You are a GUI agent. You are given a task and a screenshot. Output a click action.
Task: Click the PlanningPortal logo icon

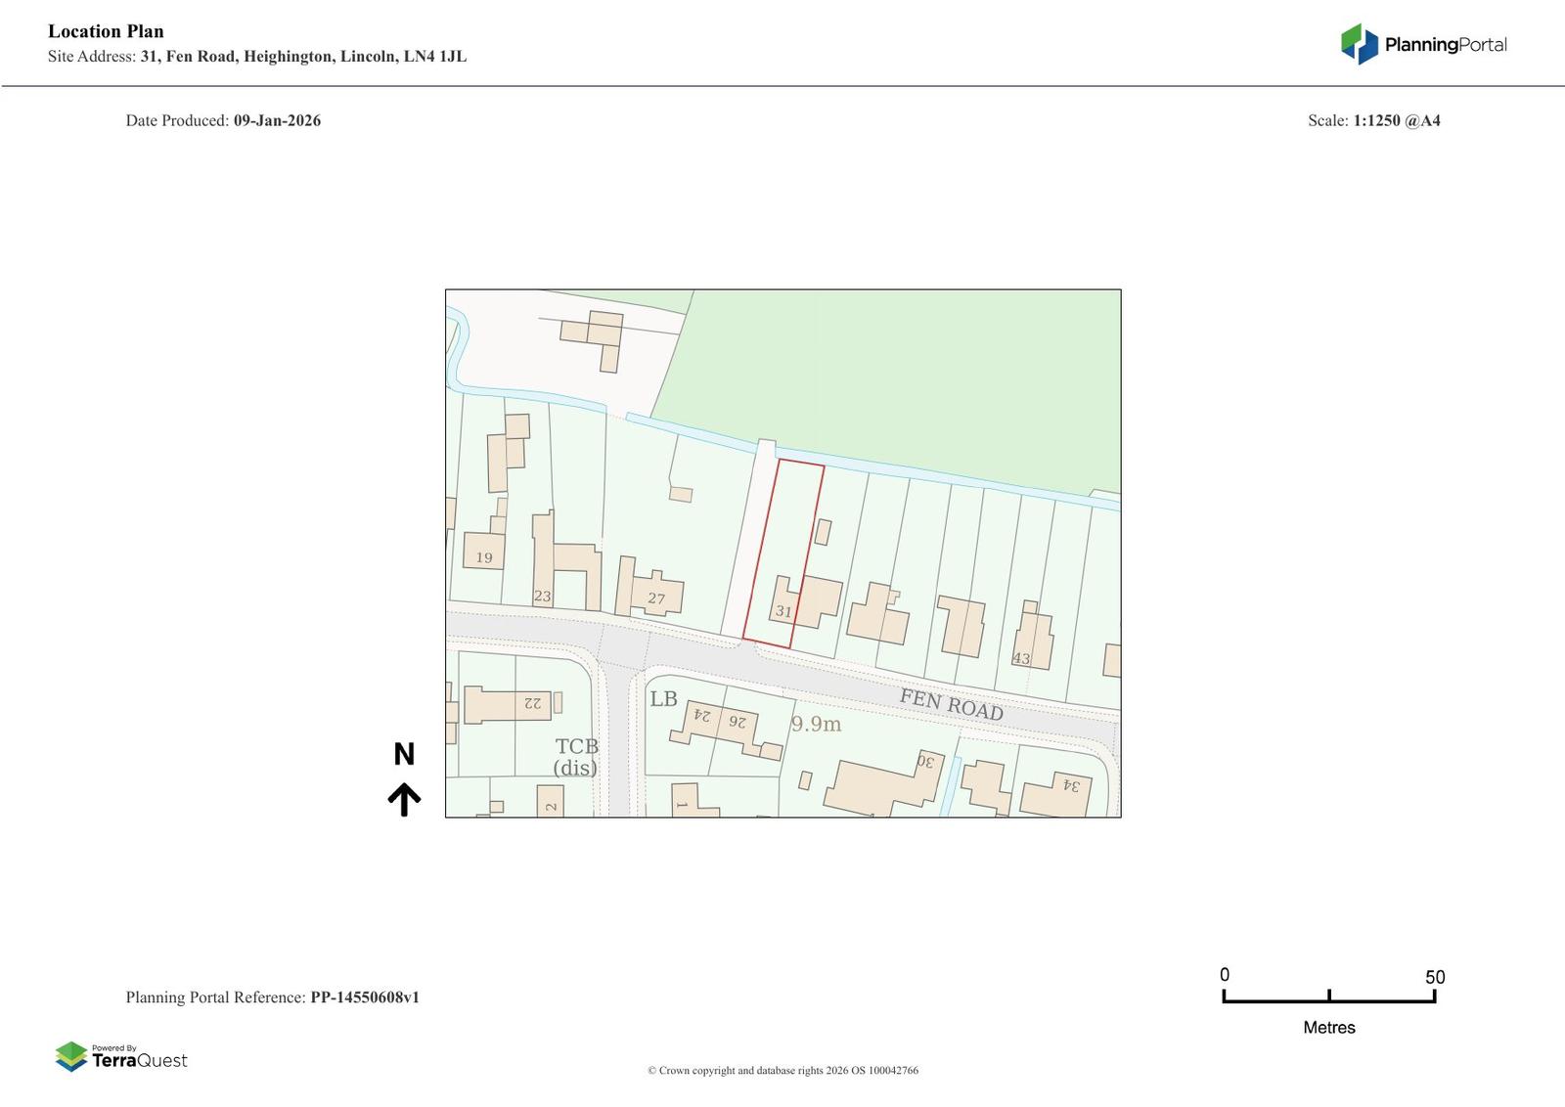1359,44
